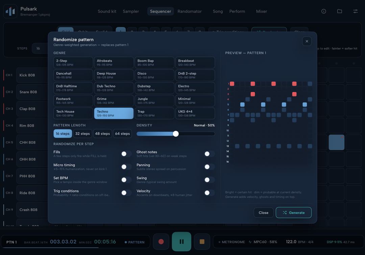Open the settings sliders icon
This screenshot has width=365, height=255.
[x=356, y=11]
